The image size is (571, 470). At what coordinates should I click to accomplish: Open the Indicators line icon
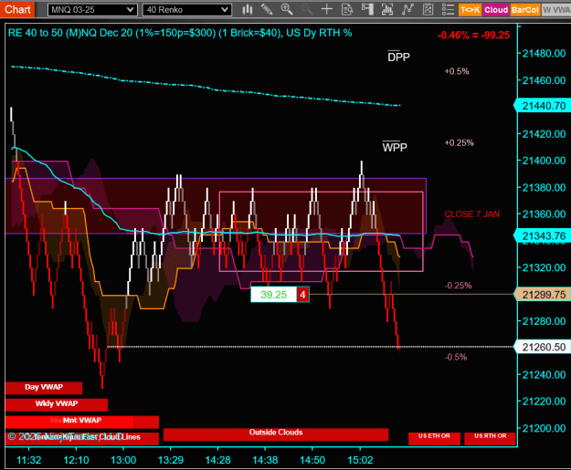pyautogui.click(x=407, y=9)
